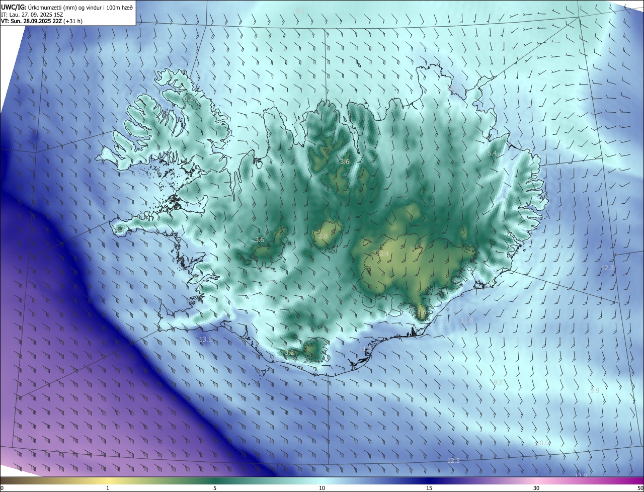The image size is (644, 492).
Task: Click the "30" tick on the color scale
Action: [536, 488]
